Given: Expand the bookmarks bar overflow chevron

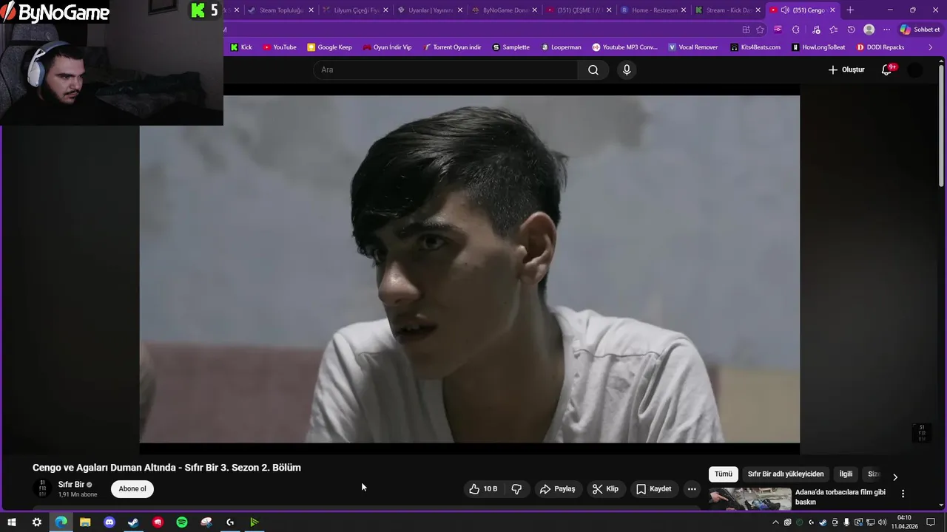Looking at the screenshot, I should pos(931,47).
